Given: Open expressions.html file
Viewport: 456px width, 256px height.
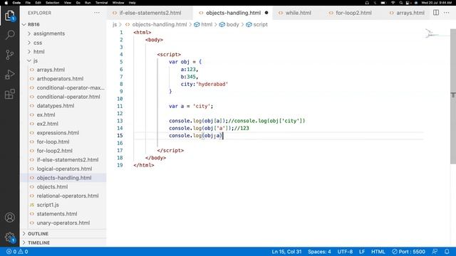Looking at the screenshot, I should point(63,133).
